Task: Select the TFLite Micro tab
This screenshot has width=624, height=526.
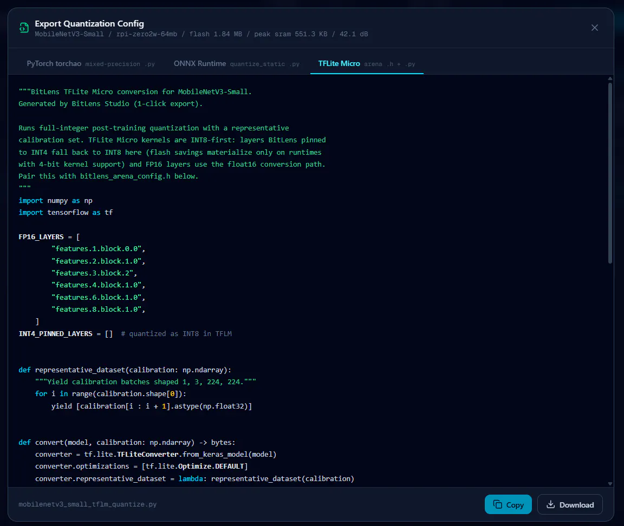Action: (x=367, y=64)
